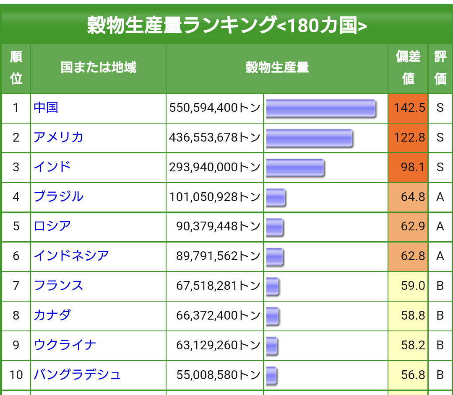The height and width of the screenshot is (395, 453).
Task: Click the 穀物生産量ランキング title banner
Action: (226, 26)
